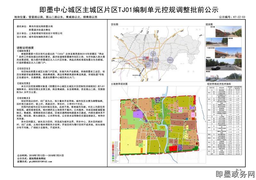Click the 【项目区位】 section heading

pyautogui.click(x=24, y=68)
